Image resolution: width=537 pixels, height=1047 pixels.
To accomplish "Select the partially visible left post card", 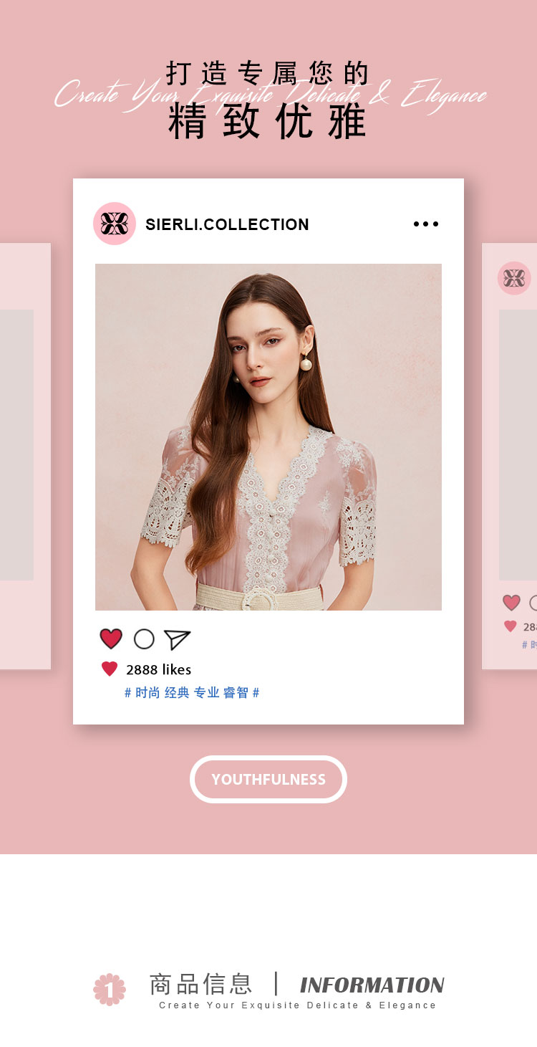I will pyautogui.click(x=25, y=456).
